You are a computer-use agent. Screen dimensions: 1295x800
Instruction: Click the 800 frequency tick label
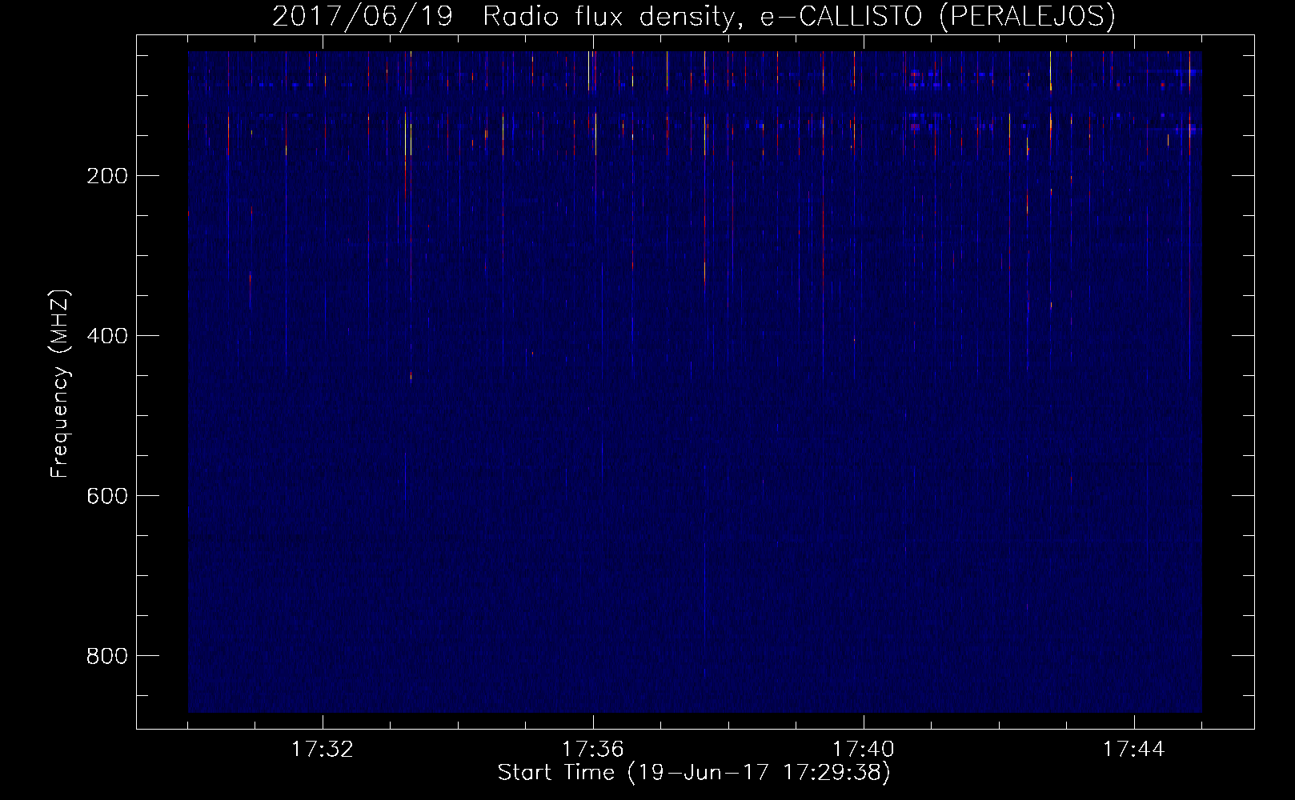pos(106,656)
